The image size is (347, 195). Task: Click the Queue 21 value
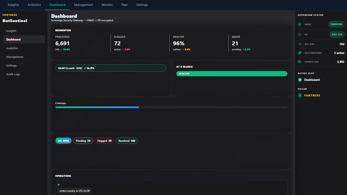[x=235, y=43]
